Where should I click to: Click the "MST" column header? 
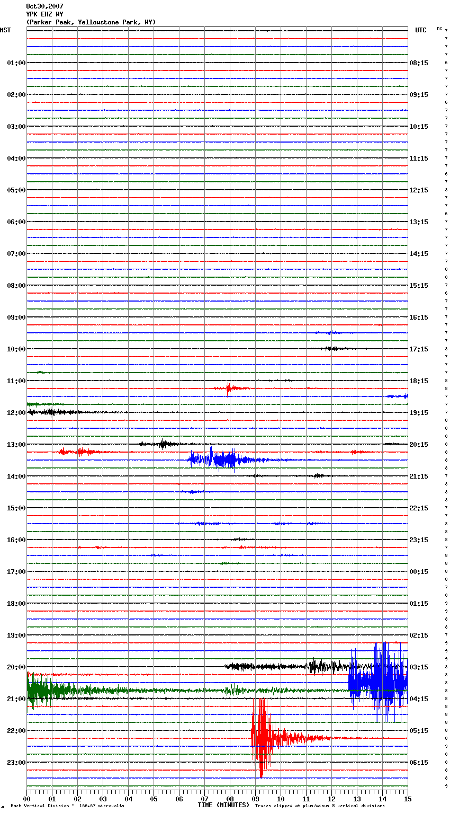pos(5,30)
